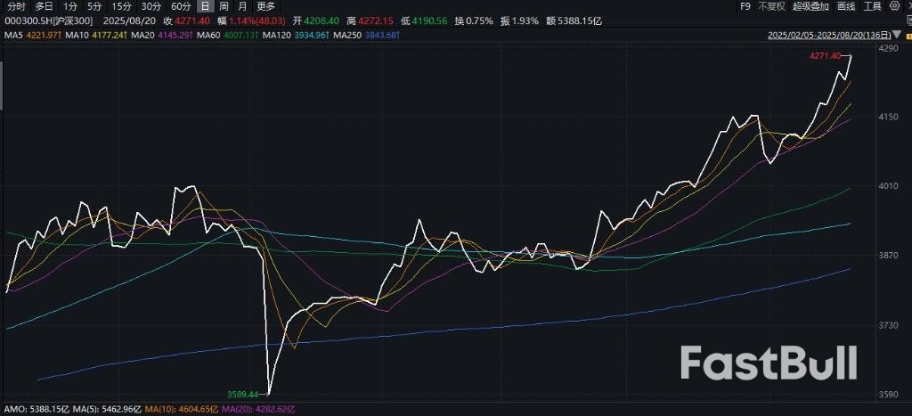The height and width of the screenshot is (416, 912).
Task: Switch to 月 monthly chart
Action: 241,6
